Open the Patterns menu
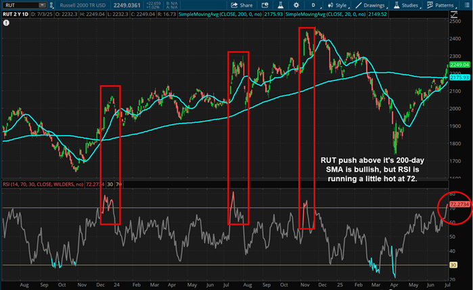This screenshot has height=290, width=473. pos(442,5)
